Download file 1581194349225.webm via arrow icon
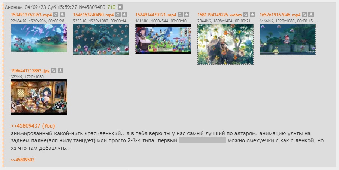 pos(252,15)
